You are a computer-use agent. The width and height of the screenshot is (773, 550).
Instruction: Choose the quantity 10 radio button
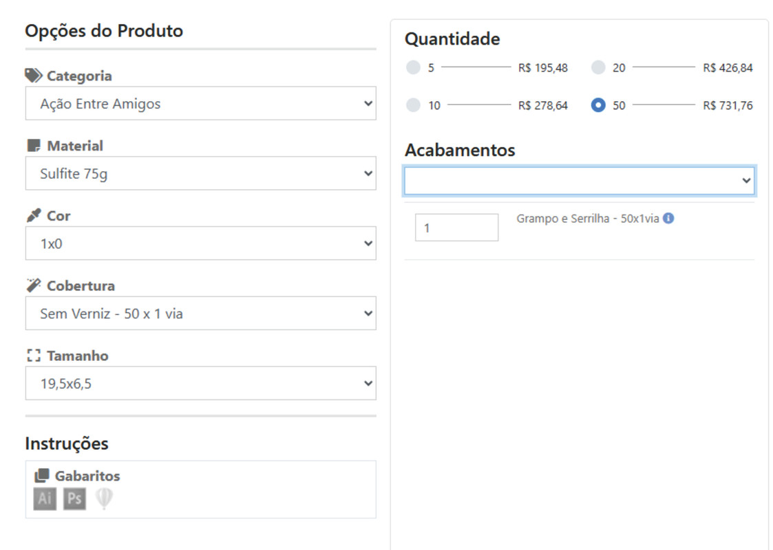click(413, 105)
